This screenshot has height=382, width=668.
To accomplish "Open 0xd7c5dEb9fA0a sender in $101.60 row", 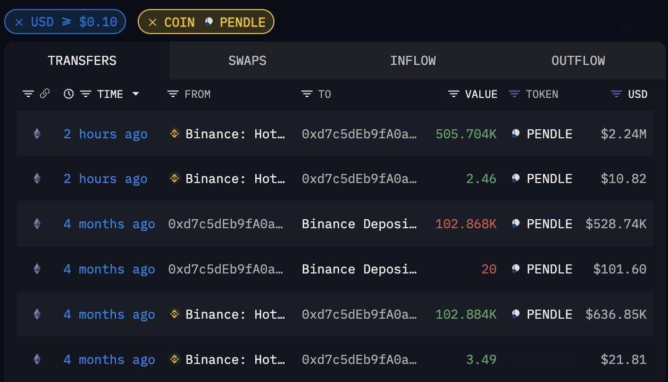I will click(x=226, y=269).
